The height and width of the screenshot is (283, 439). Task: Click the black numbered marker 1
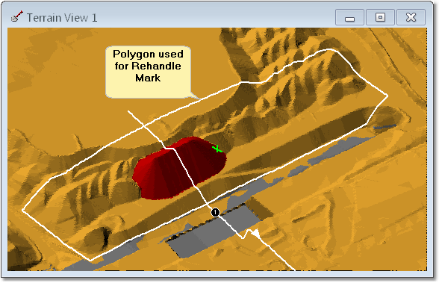coord(215,213)
